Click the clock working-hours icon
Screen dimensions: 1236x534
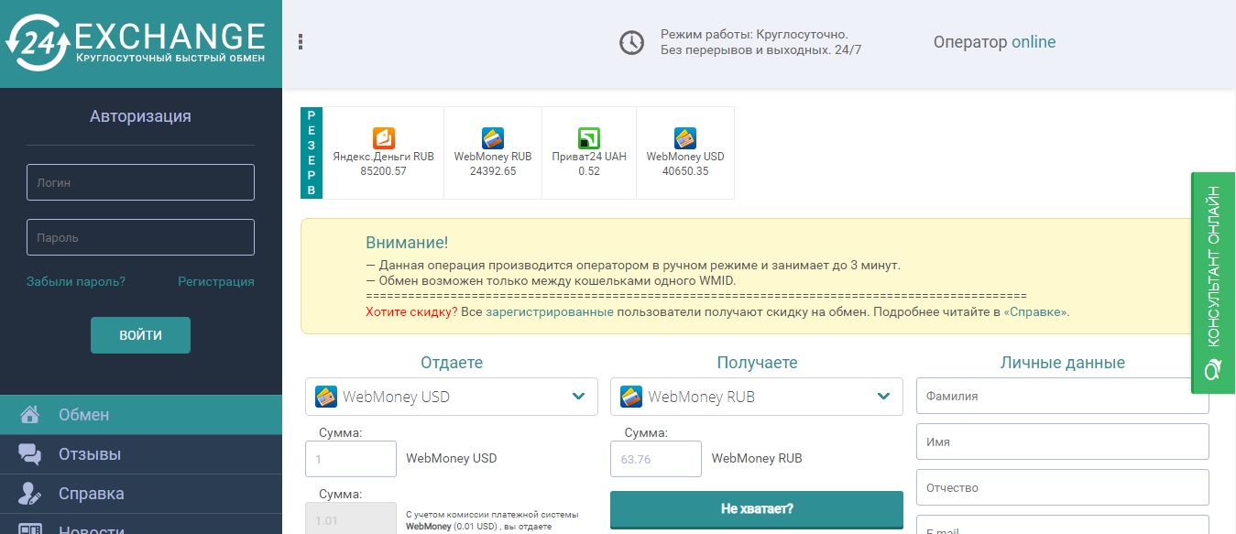(x=631, y=42)
